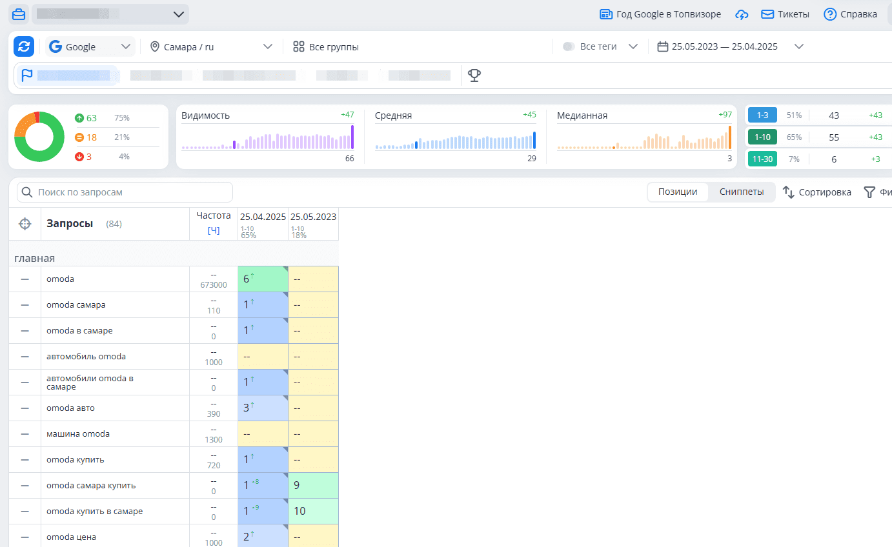Click the target crosshair icon in table header
Screen dimensions: 892x547
tap(25, 224)
